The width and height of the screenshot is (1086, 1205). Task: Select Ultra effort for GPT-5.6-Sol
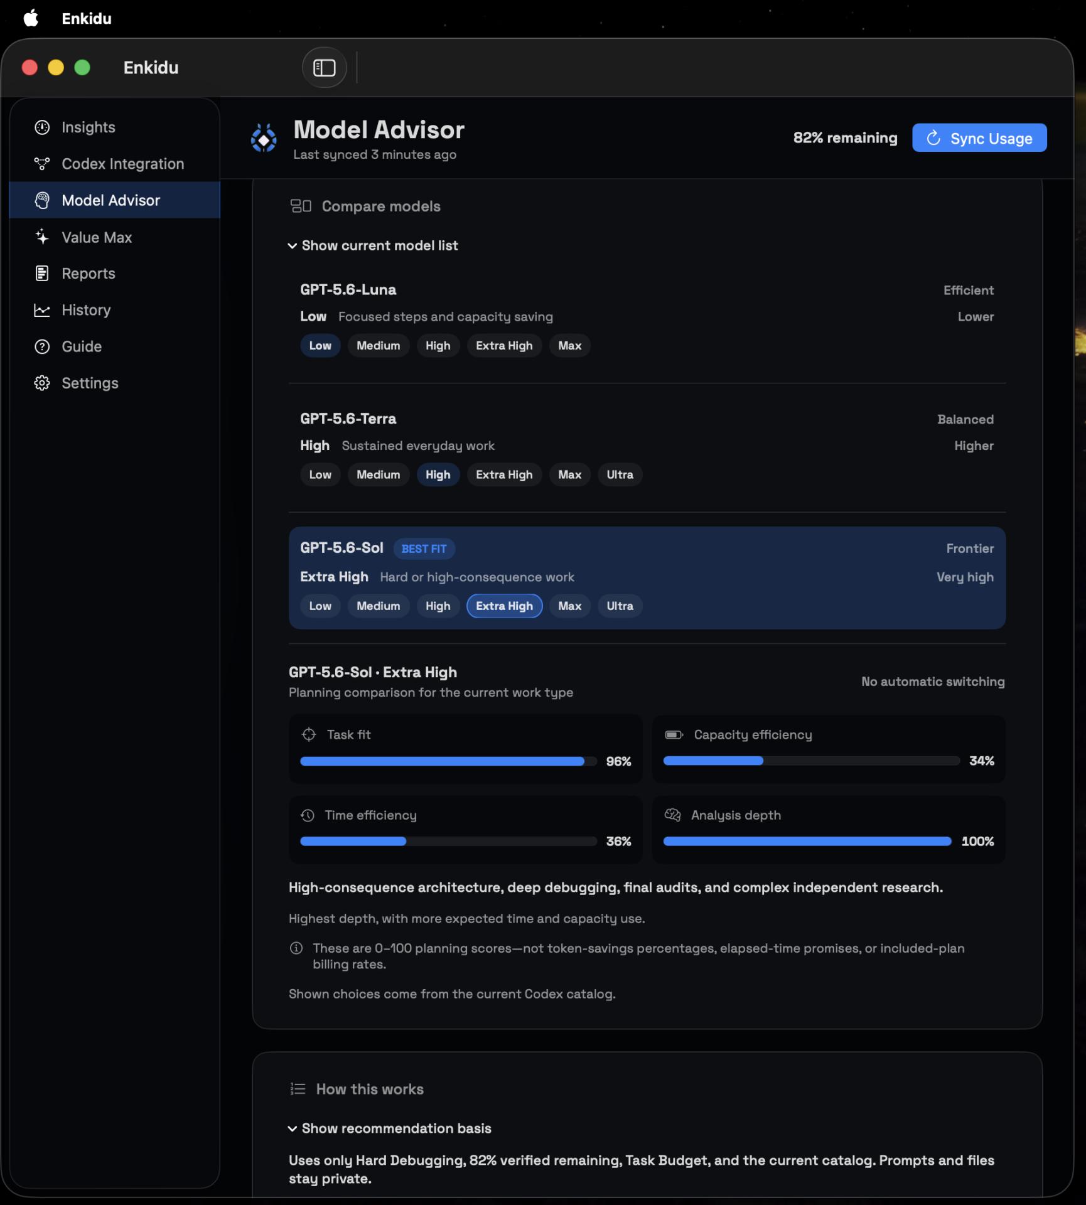click(x=620, y=606)
